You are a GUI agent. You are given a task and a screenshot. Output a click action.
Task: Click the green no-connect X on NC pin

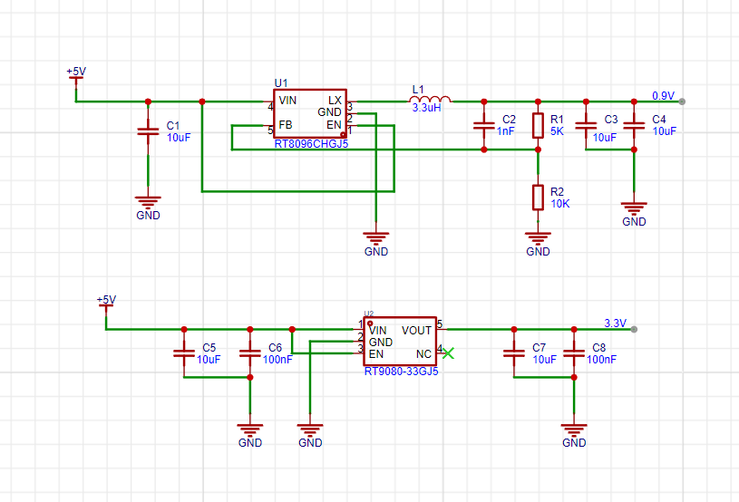448,353
